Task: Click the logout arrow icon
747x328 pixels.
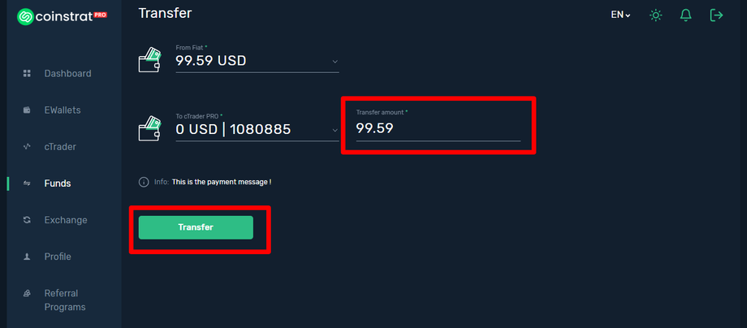Action: (x=716, y=15)
